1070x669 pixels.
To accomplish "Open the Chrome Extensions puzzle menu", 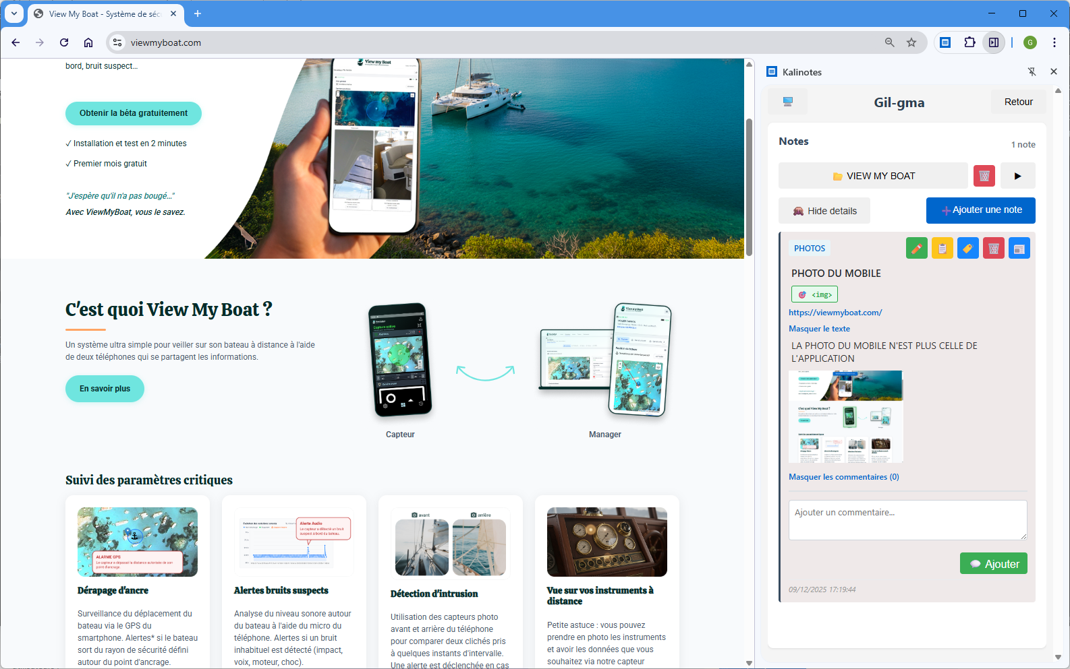I will tap(969, 42).
